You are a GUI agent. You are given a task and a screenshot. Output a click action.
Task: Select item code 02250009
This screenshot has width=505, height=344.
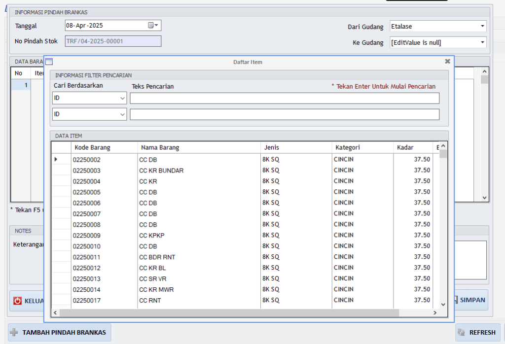click(87, 236)
